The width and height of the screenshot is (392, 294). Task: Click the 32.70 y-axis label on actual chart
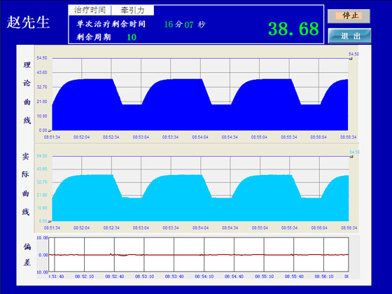pyautogui.click(x=42, y=182)
